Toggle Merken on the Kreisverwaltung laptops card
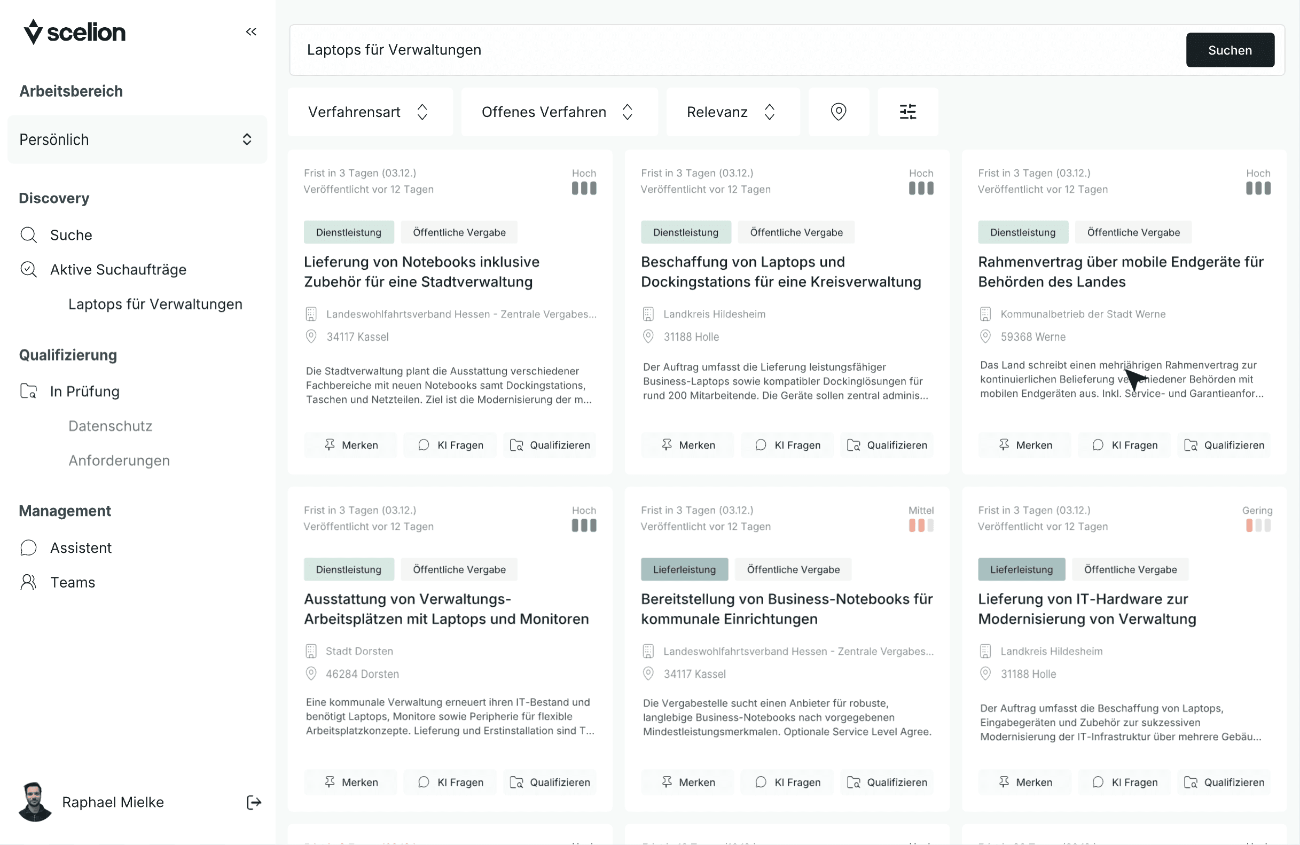This screenshot has height=845, width=1300. (687, 444)
